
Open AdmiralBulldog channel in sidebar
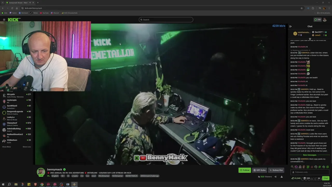17,130
